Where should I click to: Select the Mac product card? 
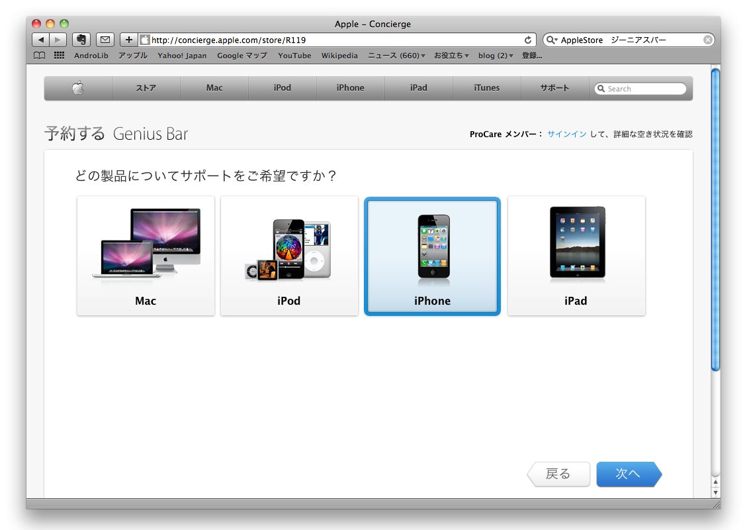tap(146, 256)
